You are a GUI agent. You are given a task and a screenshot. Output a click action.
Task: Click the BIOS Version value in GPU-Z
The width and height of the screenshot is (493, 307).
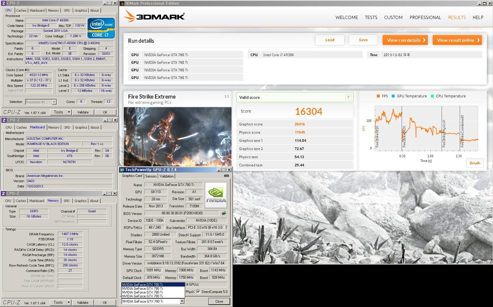click(x=182, y=213)
